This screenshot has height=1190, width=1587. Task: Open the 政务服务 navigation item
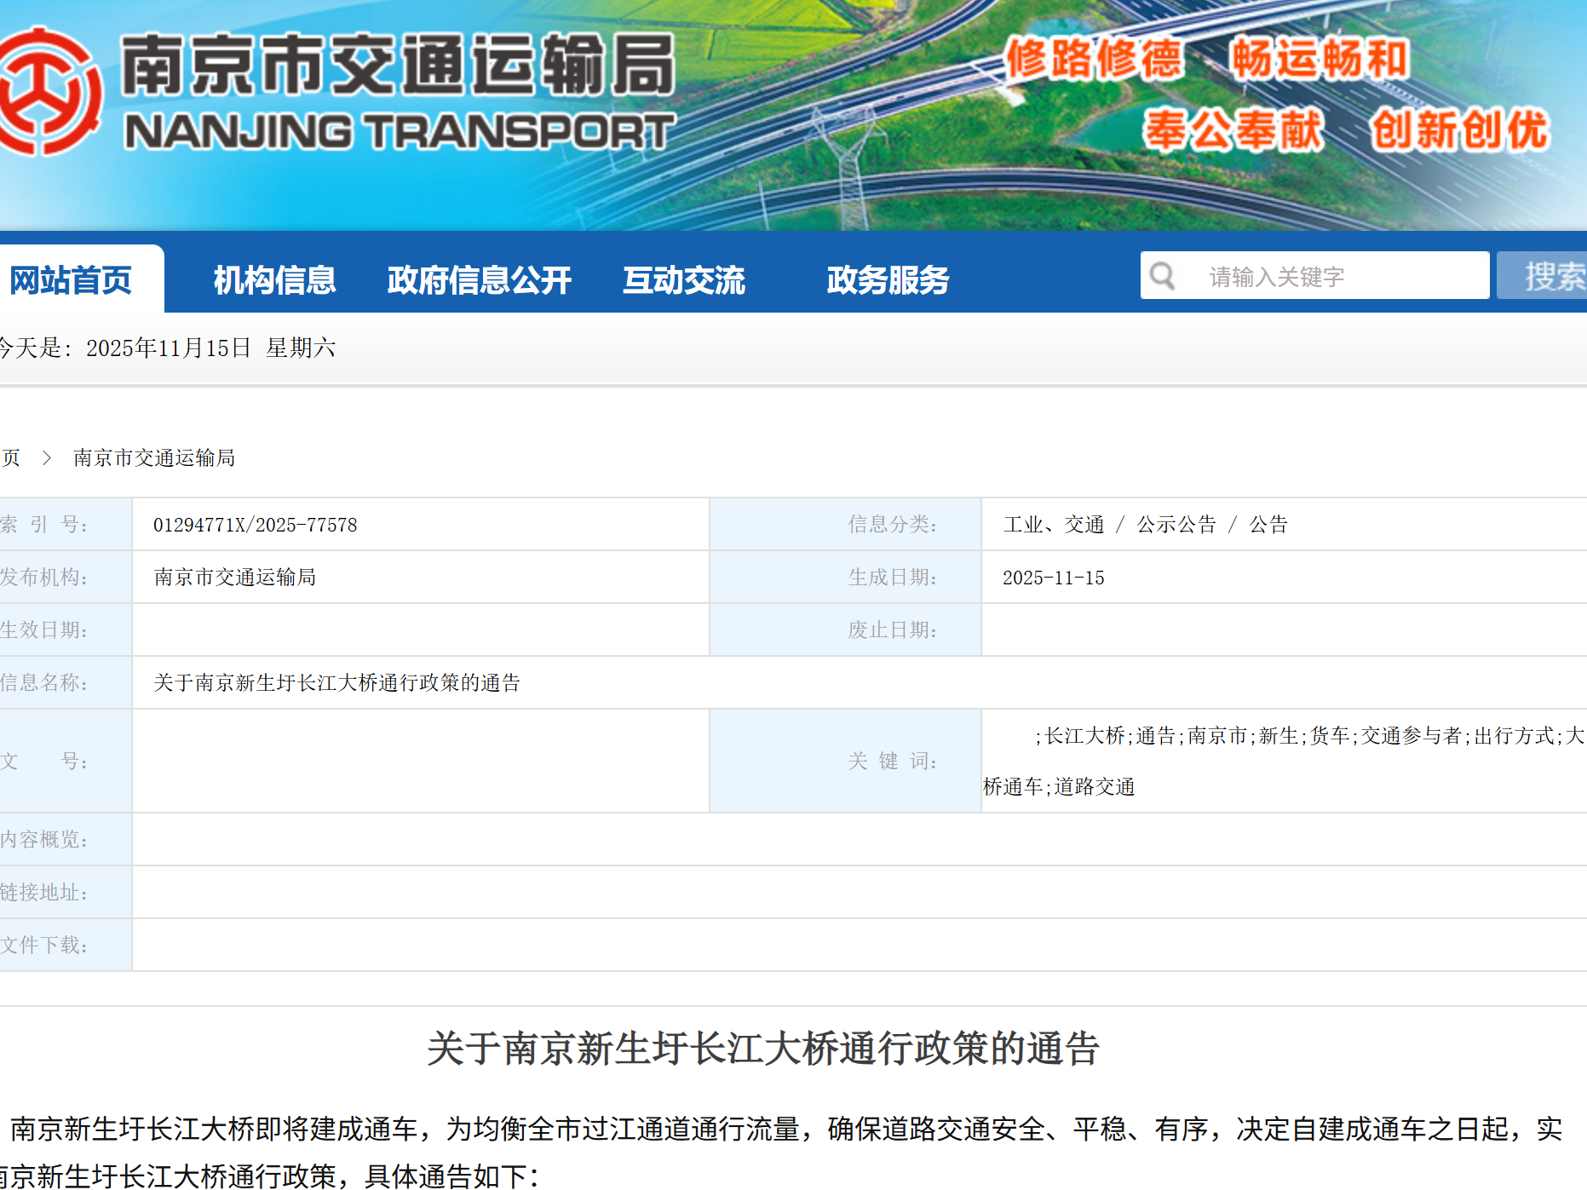point(888,280)
